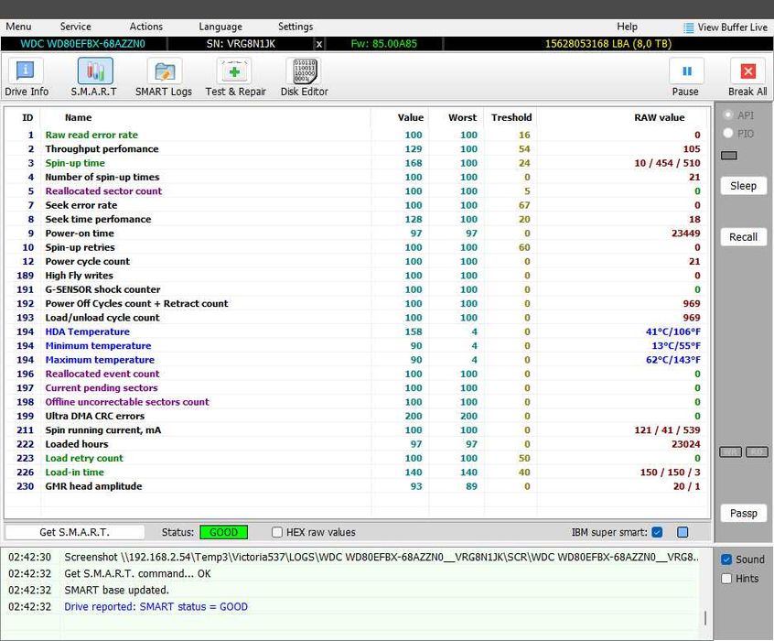Click the Passp button
Image resolution: width=774 pixels, height=641 pixels.
tap(743, 514)
